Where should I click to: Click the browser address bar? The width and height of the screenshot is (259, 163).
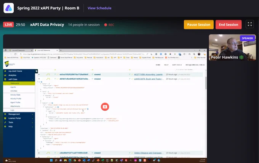(x=83, y=54)
